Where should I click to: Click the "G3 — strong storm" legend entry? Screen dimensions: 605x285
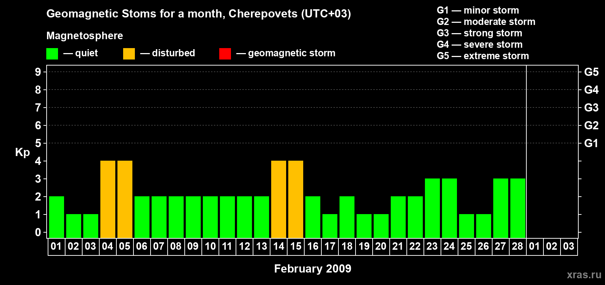[479, 33]
